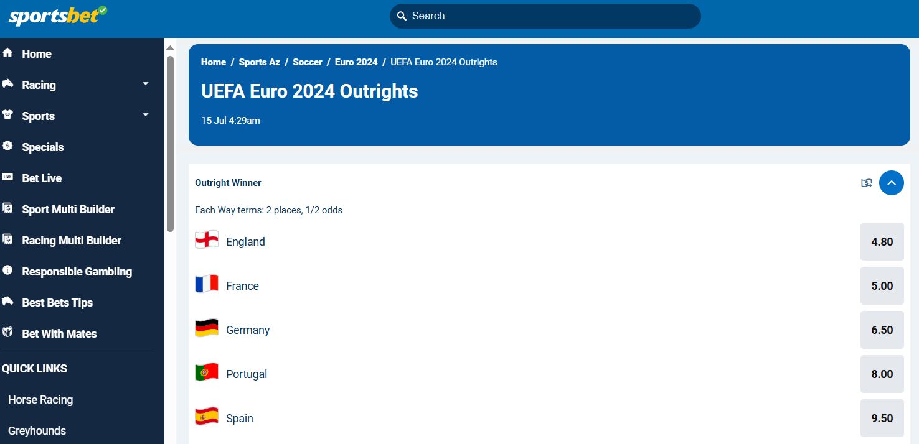919x444 pixels.
Task: Click the QUICK LINKS heading
Action: click(x=34, y=369)
